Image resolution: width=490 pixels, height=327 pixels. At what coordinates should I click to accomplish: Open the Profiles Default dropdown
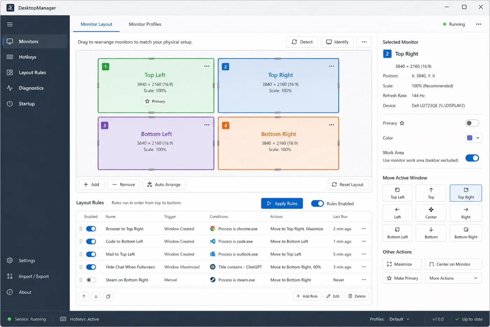[x=399, y=319]
